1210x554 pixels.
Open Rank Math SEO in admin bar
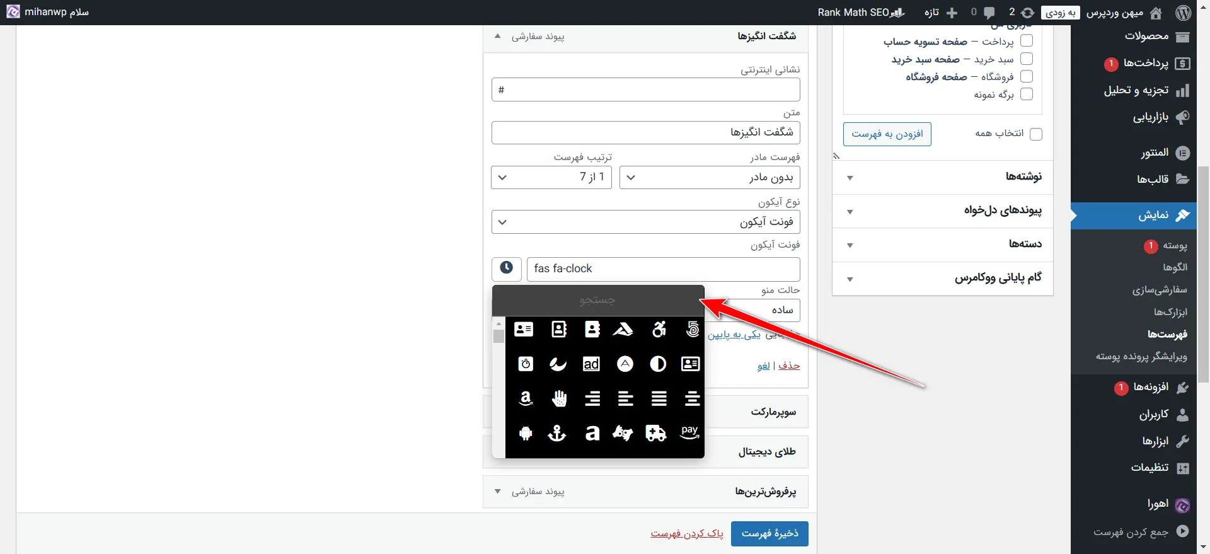tap(861, 13)
